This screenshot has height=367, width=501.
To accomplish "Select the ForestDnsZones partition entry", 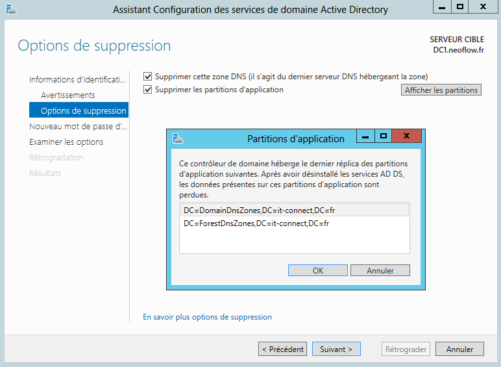I will [x=256, y=223].
